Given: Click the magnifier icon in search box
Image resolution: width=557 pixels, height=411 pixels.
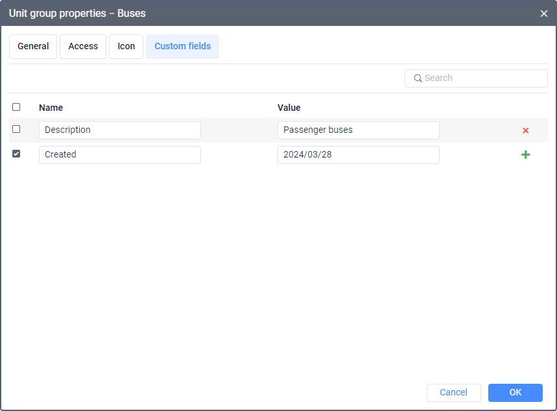Looking at the screenshot, I should 418,78.
